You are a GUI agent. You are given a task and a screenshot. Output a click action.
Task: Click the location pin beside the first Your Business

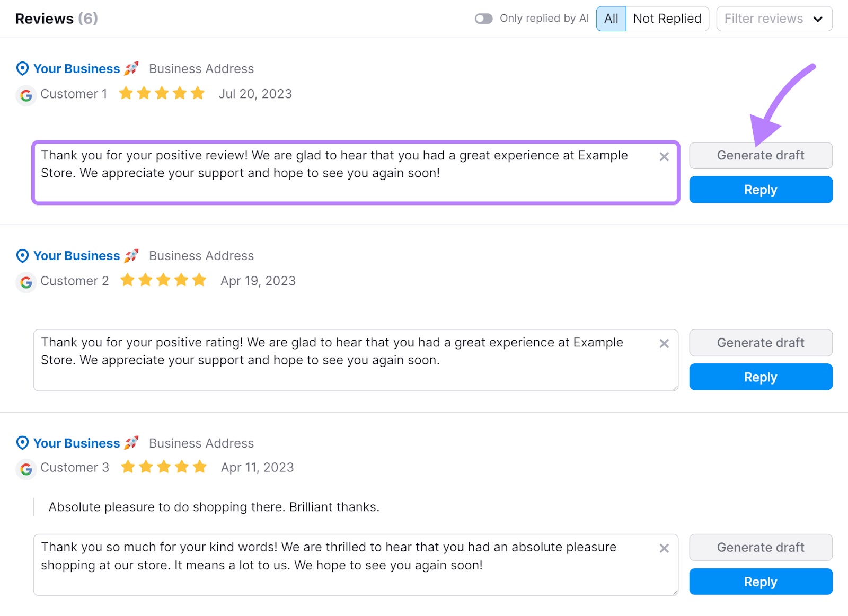21,68
